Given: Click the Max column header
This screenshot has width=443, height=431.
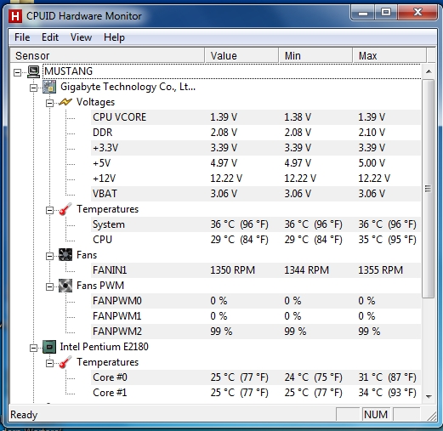Looking at the screenshot, I should [389, 55].
